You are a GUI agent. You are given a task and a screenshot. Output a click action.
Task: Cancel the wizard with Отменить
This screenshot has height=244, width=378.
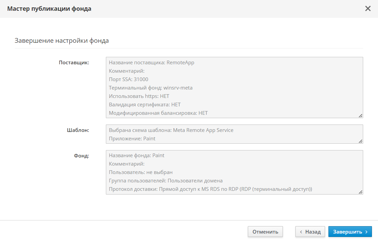coord(265,232)
